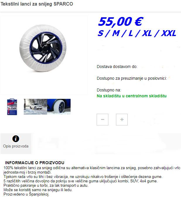
Task: Click the 5 različitih veličina description line
Action: tap(81, 181)
